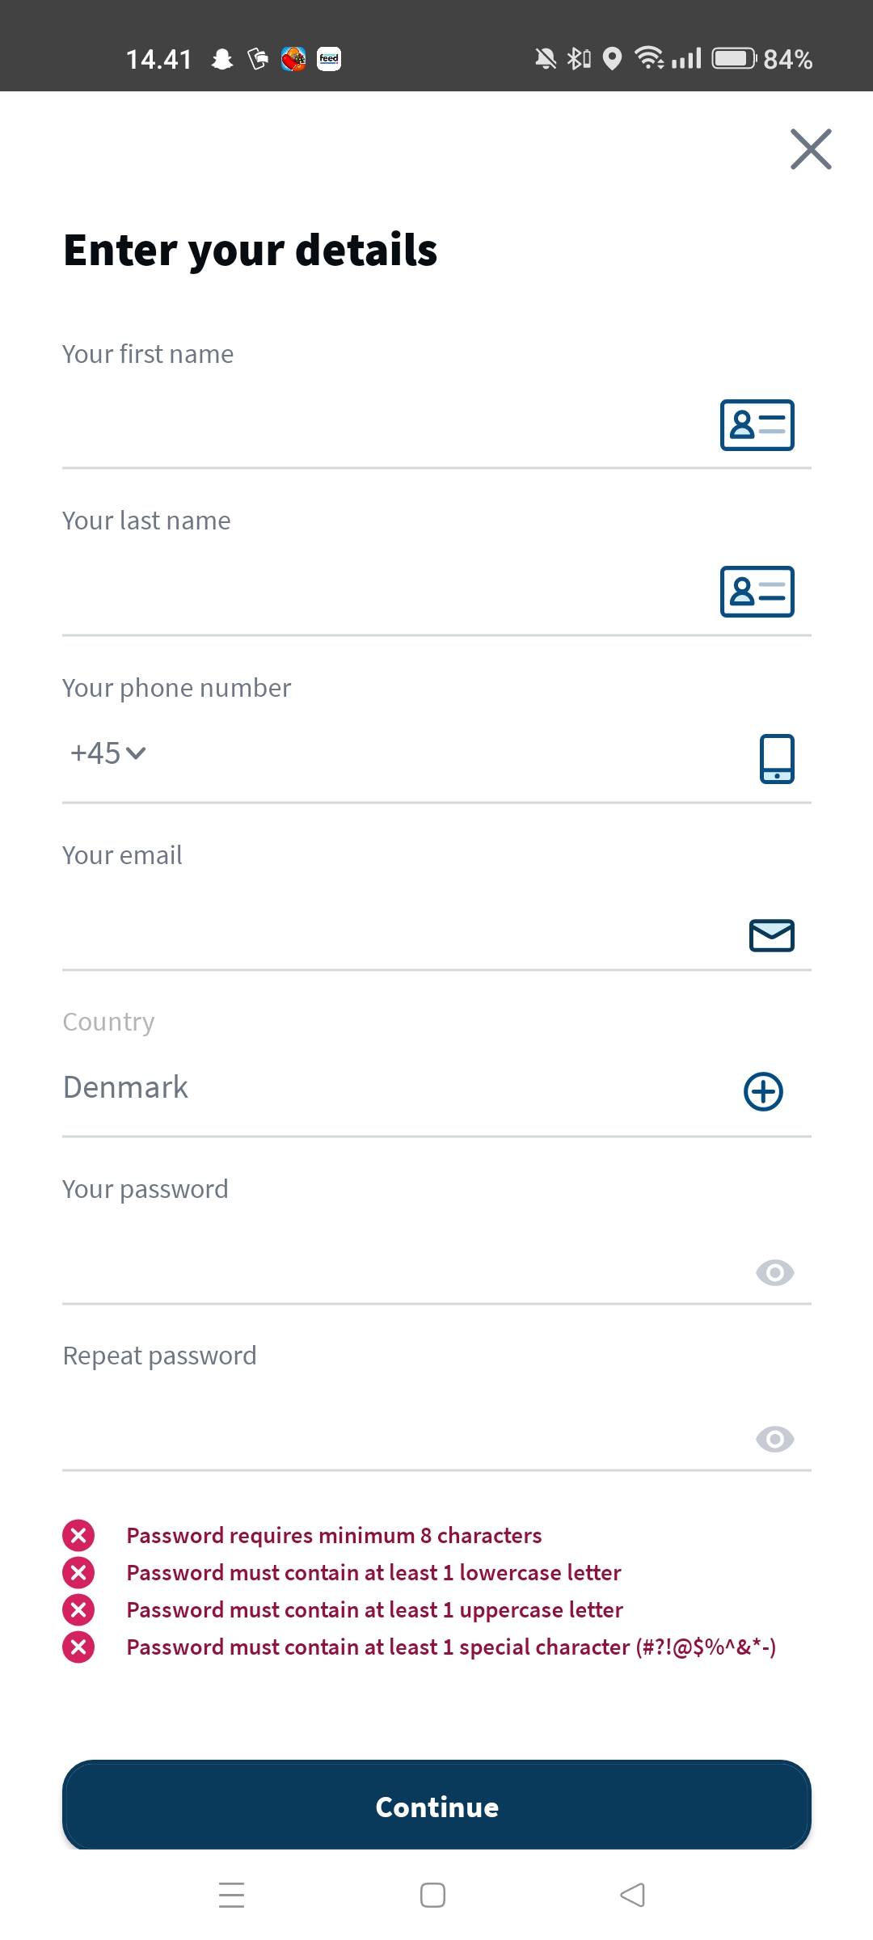Focus the Your first name input
Screen dimensions: 873x1940
pyautogui.click(x=380, y=425)
